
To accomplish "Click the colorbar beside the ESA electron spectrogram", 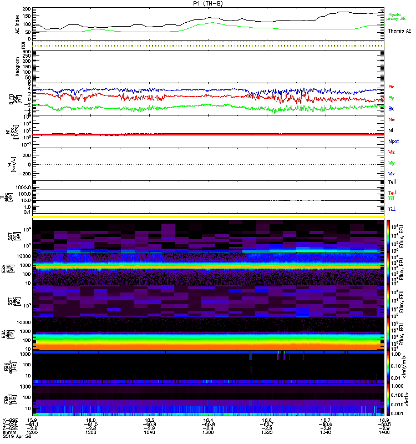I will 388,334.
